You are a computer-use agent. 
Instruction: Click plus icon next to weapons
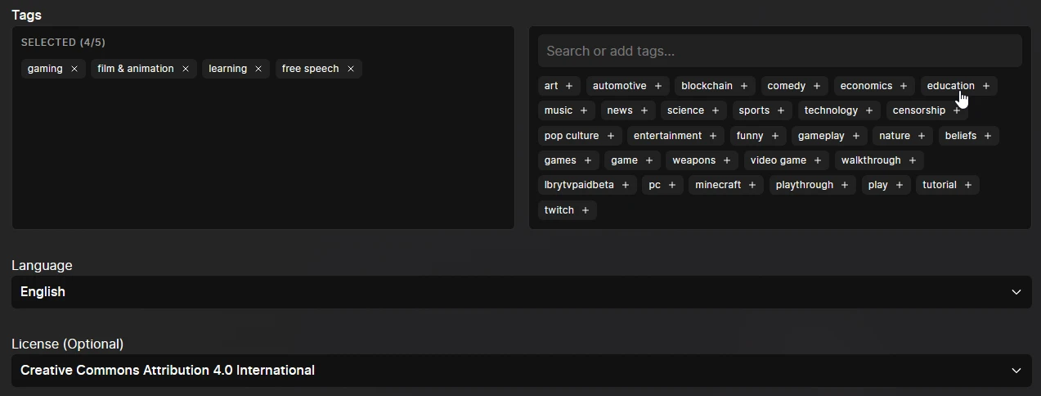[727, 160]
